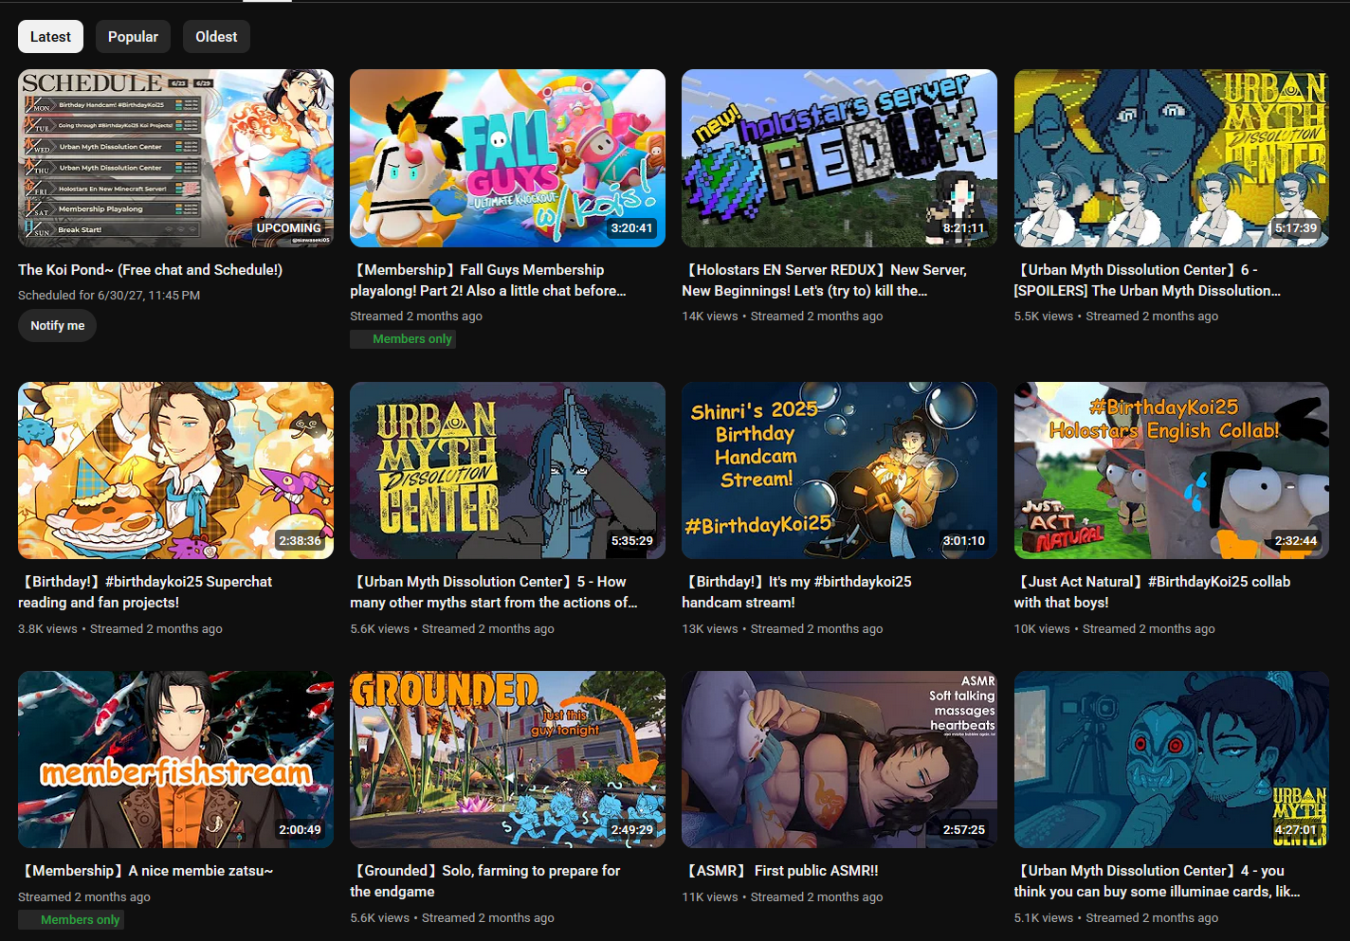Open the Grounded stream thumbnail

[x=507, y=759]
